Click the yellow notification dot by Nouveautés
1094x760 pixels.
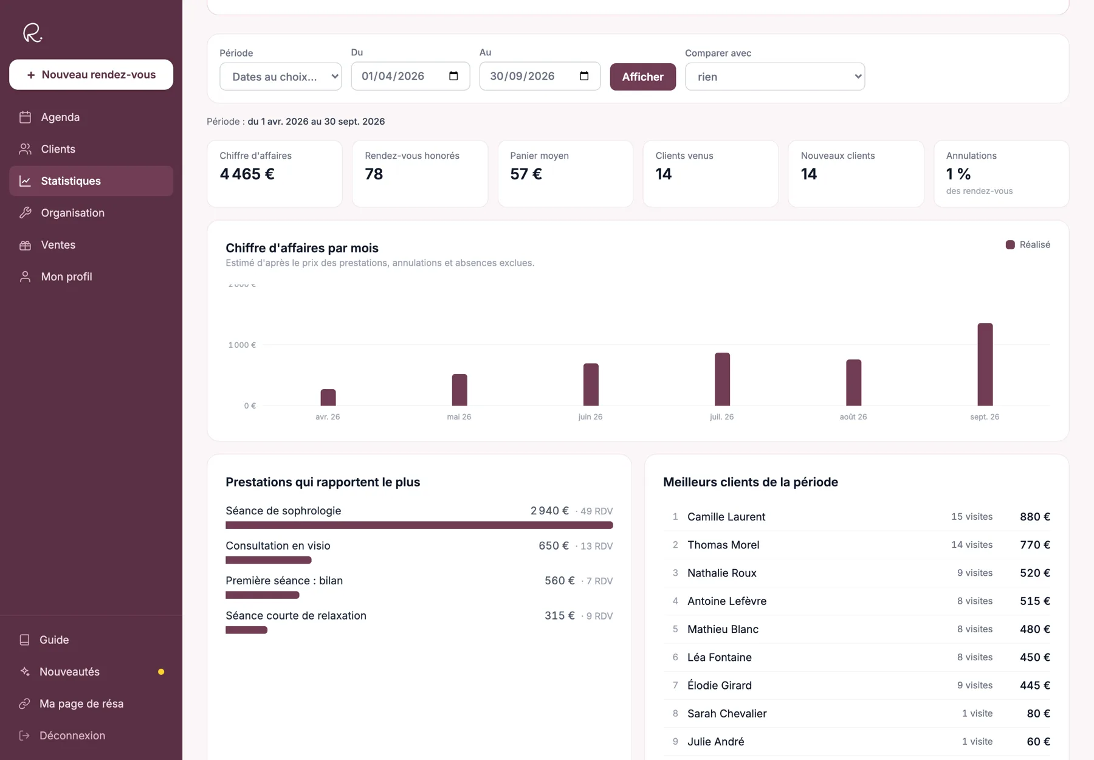[x=161, y=672]
